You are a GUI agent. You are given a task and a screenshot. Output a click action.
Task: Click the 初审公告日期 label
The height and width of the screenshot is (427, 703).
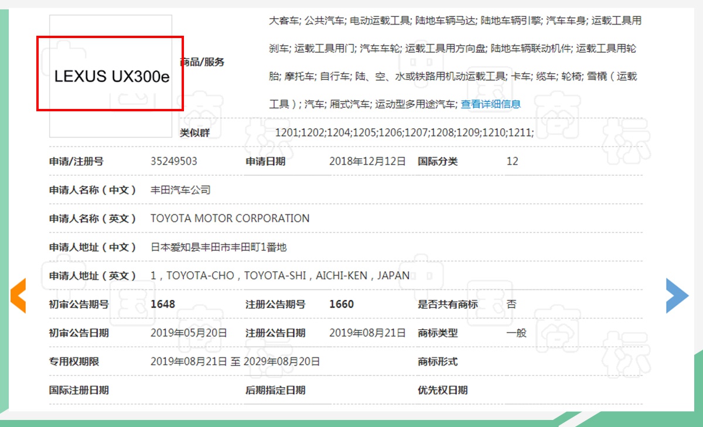(79, 333)
